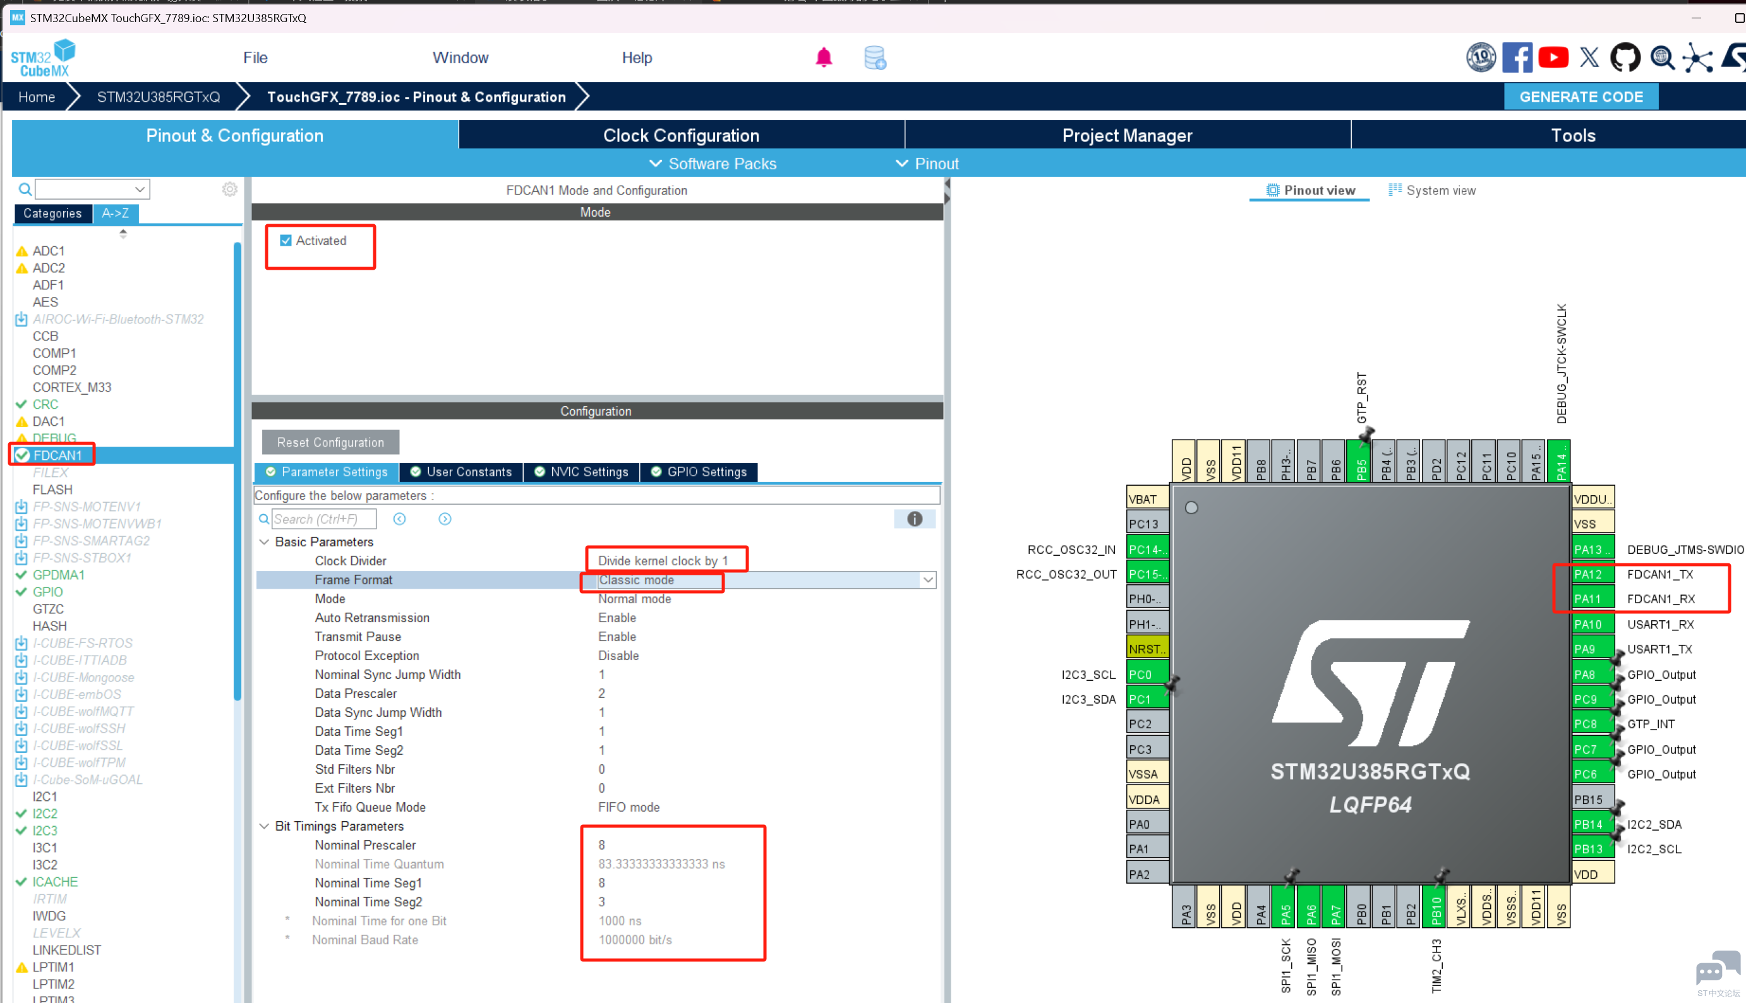Select the Clock Divider value
The image size is (1746, 1003).
point(663,561)
